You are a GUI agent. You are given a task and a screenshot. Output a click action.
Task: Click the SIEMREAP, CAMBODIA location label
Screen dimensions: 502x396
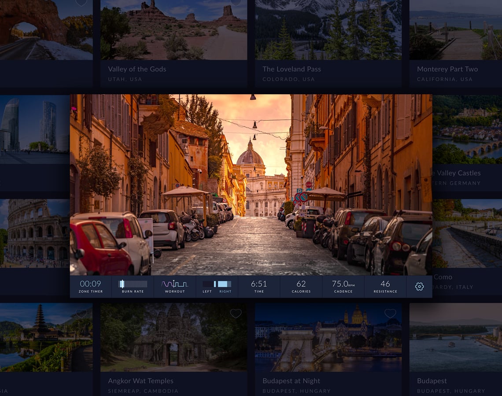tap(143, 391)
